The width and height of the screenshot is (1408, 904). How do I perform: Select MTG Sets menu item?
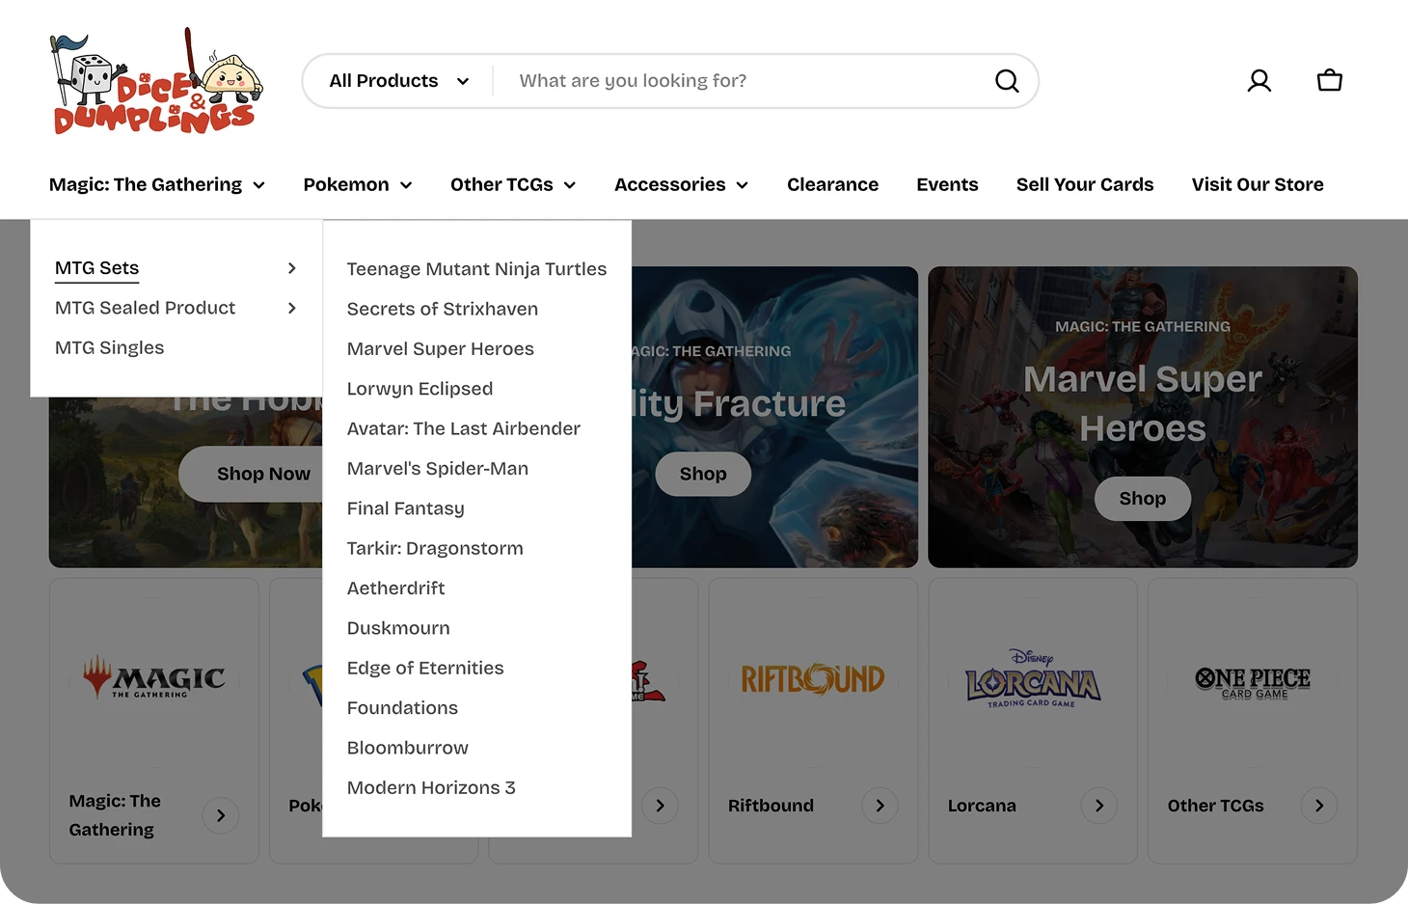point(96,268)
